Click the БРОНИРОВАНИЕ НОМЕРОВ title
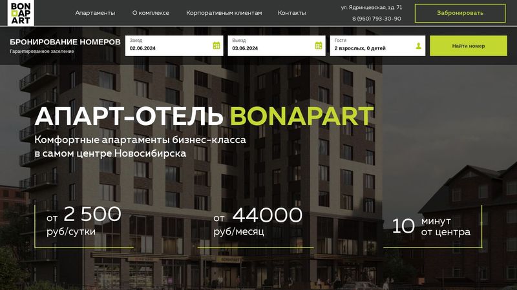The width and height of the screenshot is (517, 290). coord(65,42)
